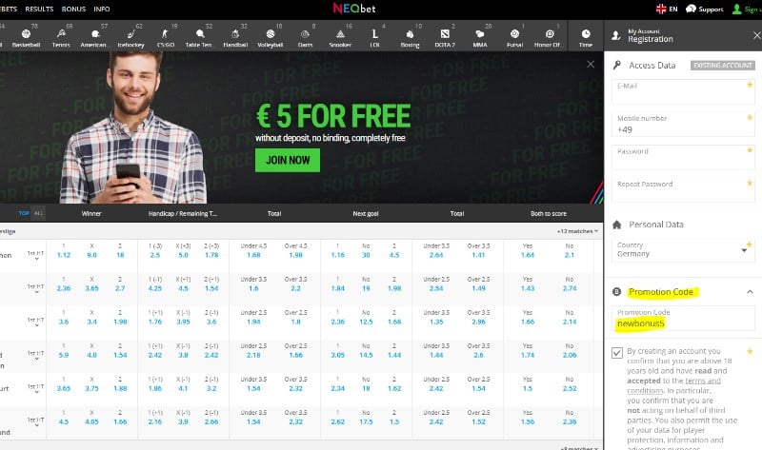Click the Password input field
The height and width of the screenshot is (450, 762).
[x=683, y=158]
